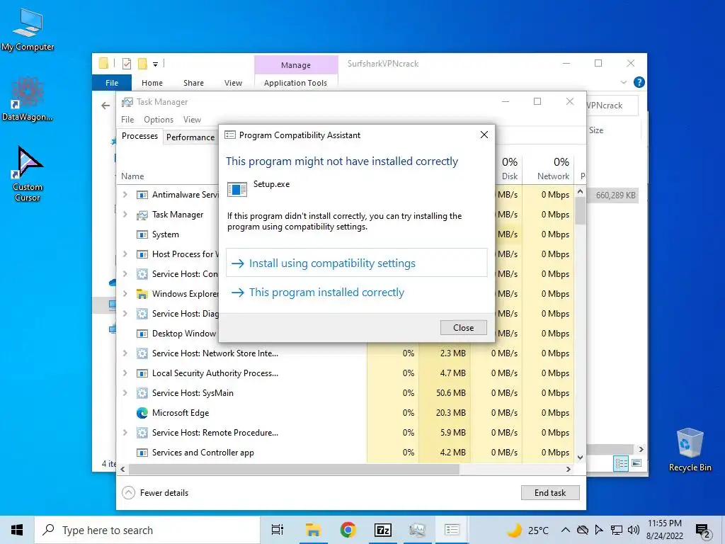This screenshot has width=725, height=544.
Task: Click the File Explorer help question icon
Action: (x=639, y=82)
